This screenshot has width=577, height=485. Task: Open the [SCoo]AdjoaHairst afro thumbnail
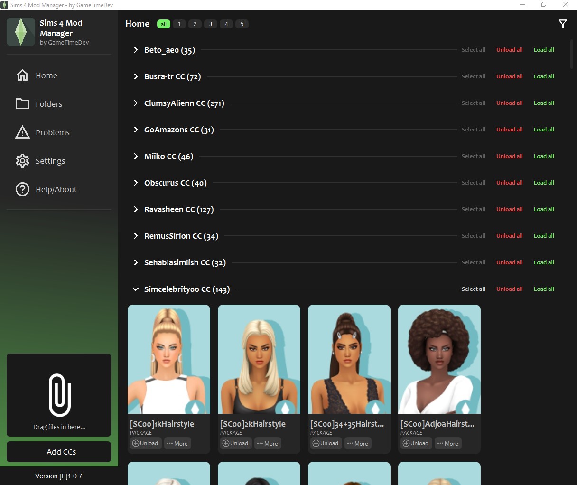pos(439,359)
